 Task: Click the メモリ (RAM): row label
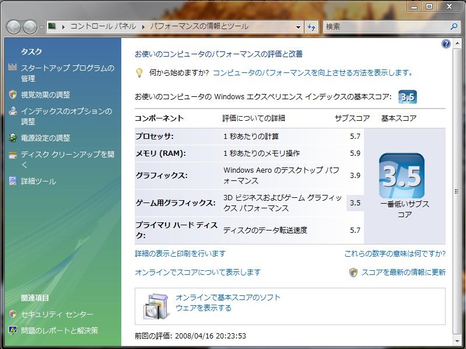click(x=160, y=153)
